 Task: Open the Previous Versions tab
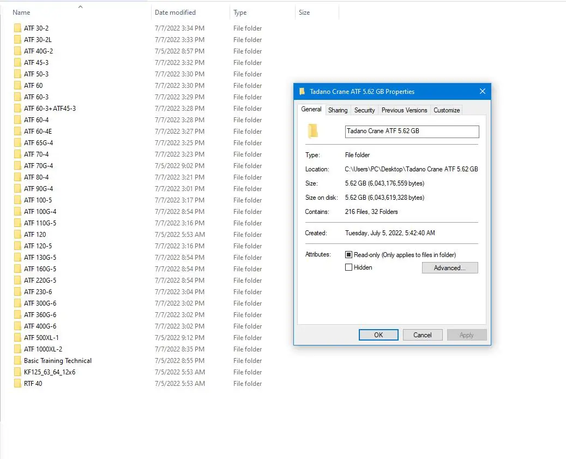[404, 110]
